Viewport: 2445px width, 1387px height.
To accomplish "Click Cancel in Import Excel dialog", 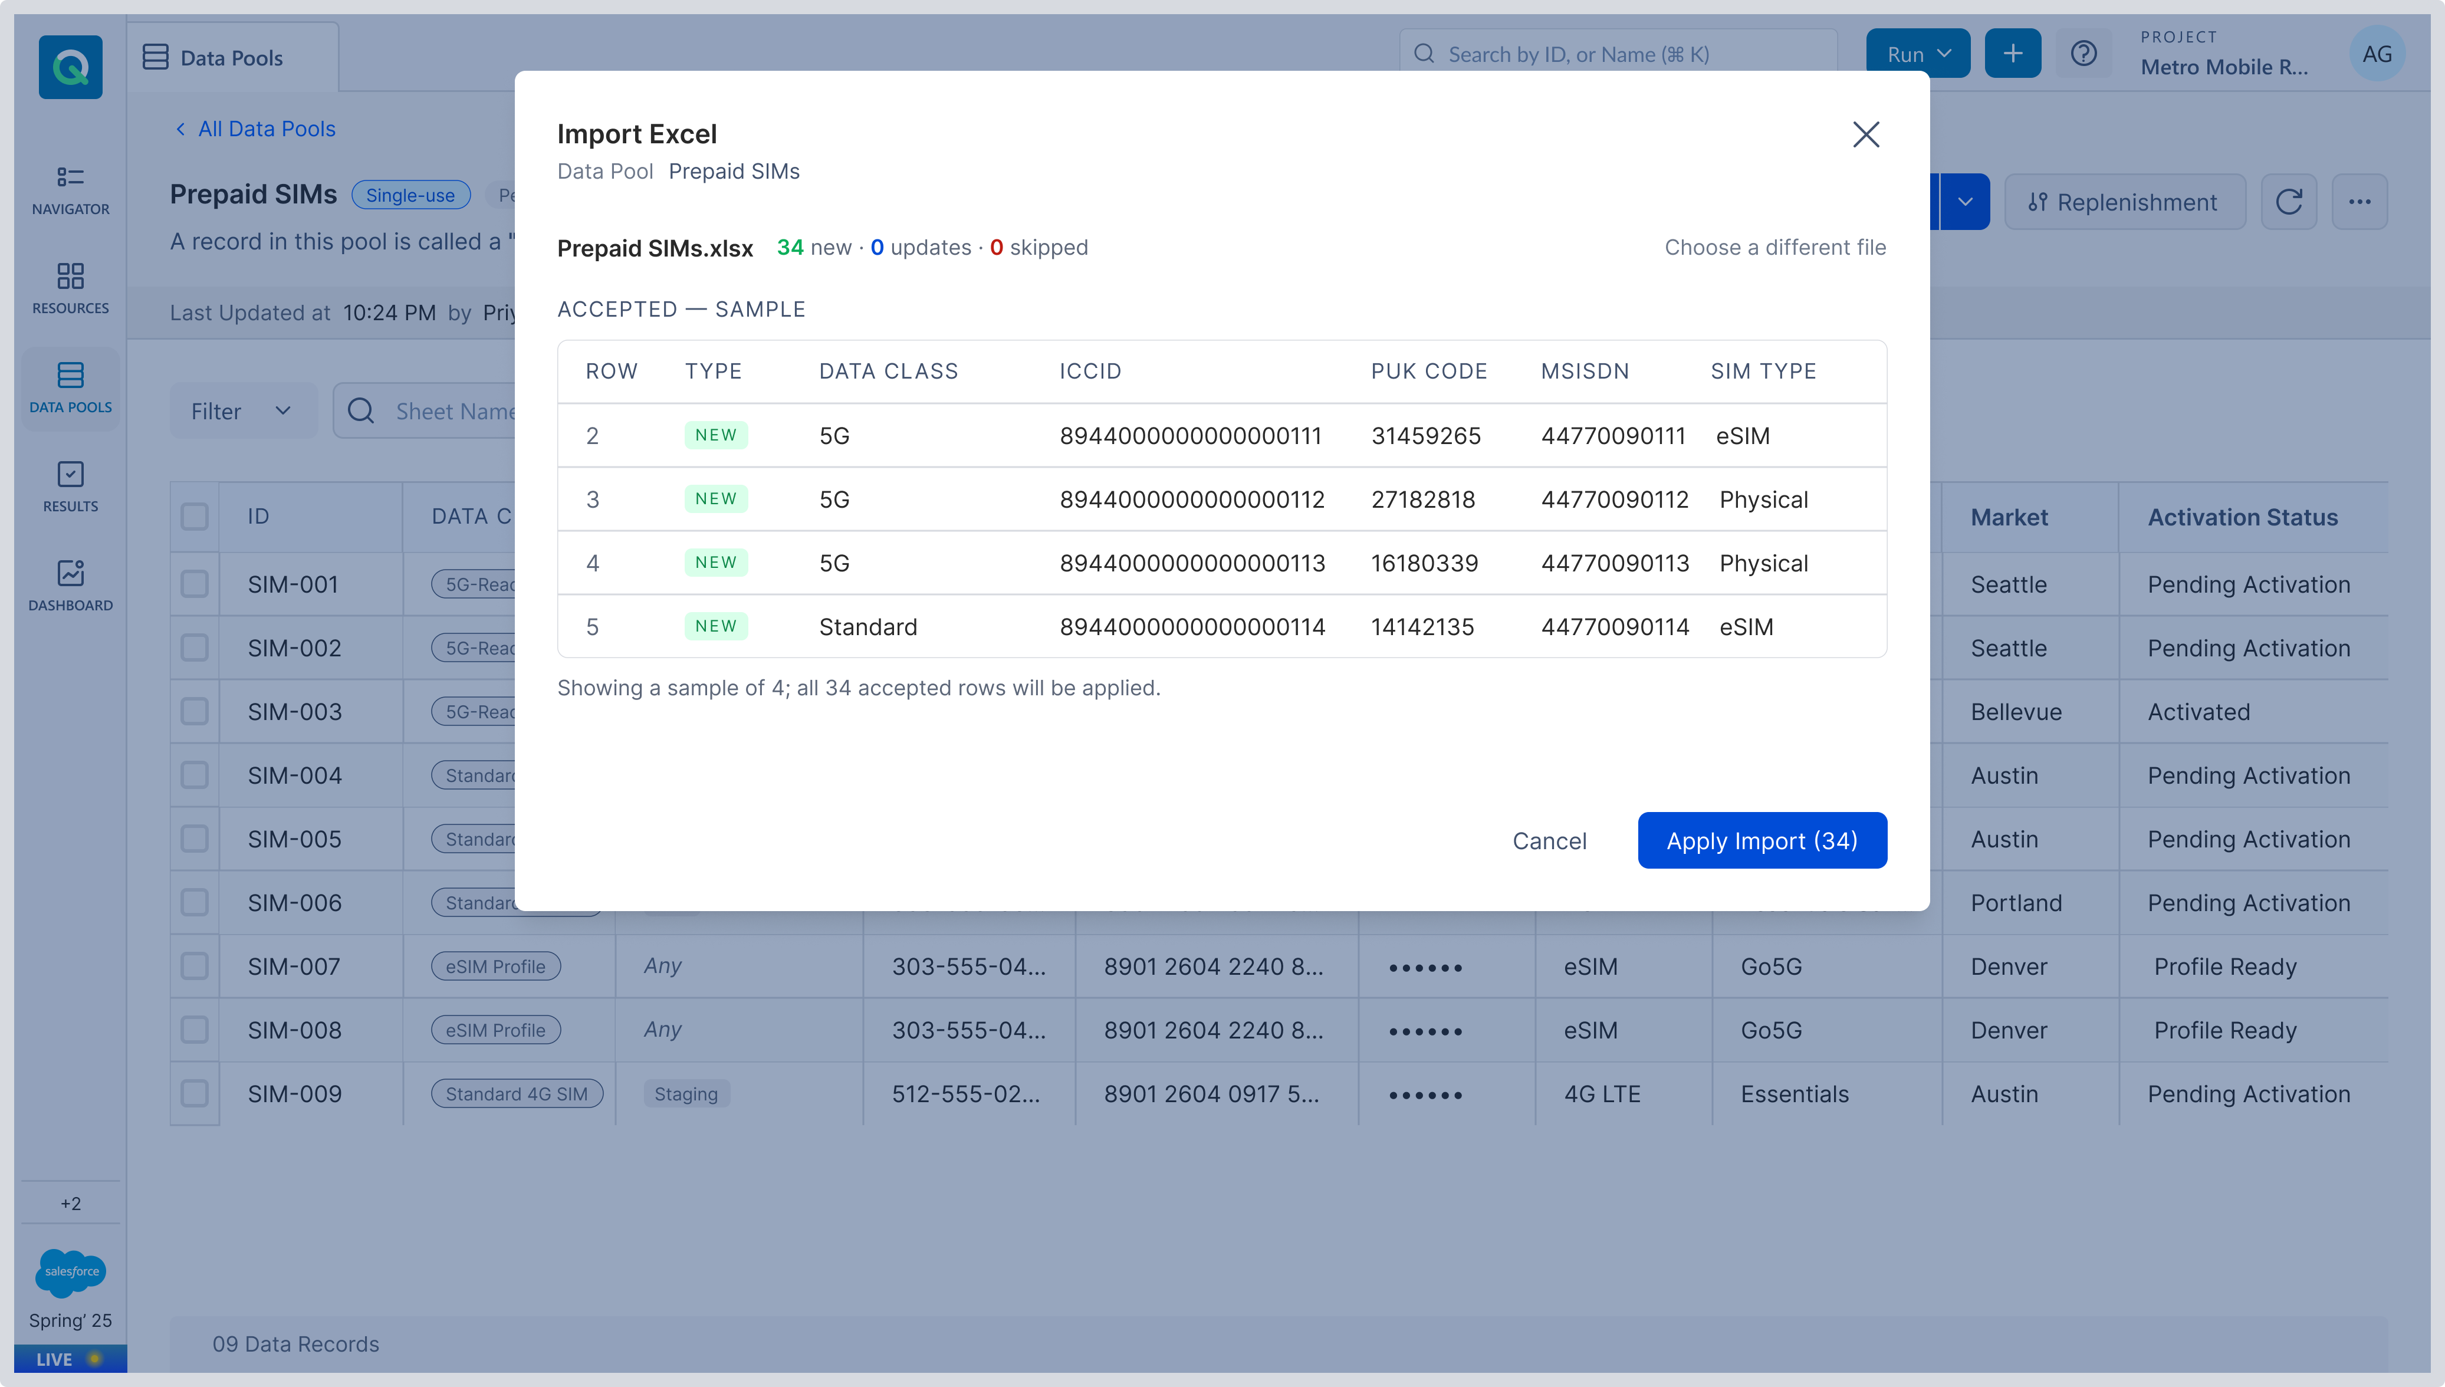I will pos(1550,840).
